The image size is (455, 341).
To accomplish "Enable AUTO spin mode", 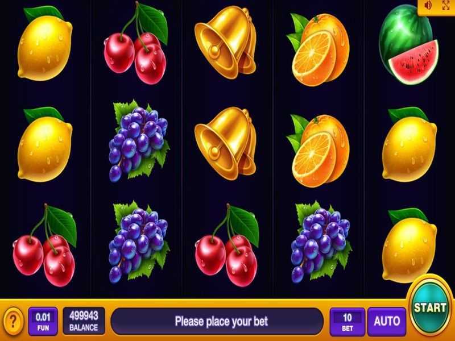I will 387,321.
